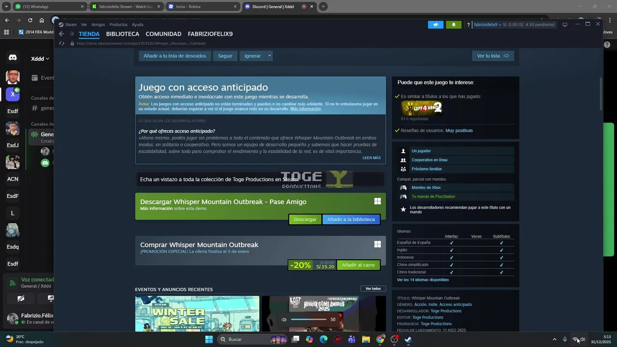The image size is (617, 347).
Task: Click the lock icon beside the Steam URL
Action: tap(72, 43)
